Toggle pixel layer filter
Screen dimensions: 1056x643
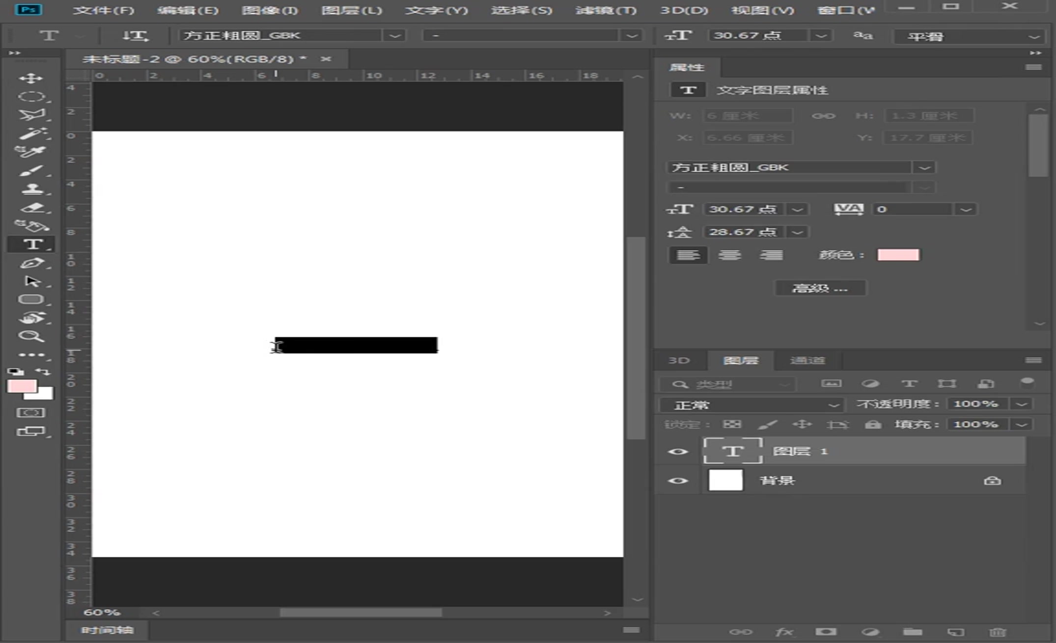click(x=831, y=384)
